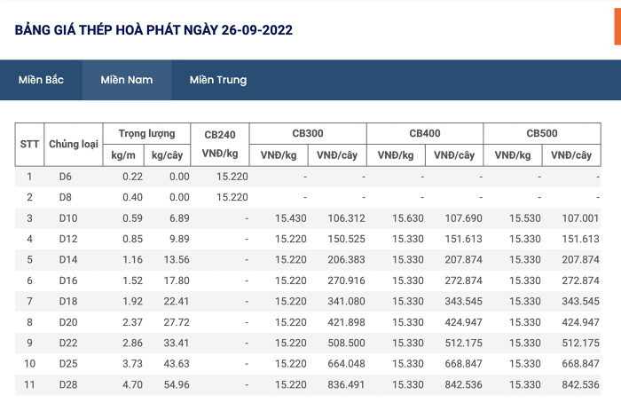Click the value 270.916 in row D16
Image resolution: width=621 pixels, height=403 pixels.
346,281
